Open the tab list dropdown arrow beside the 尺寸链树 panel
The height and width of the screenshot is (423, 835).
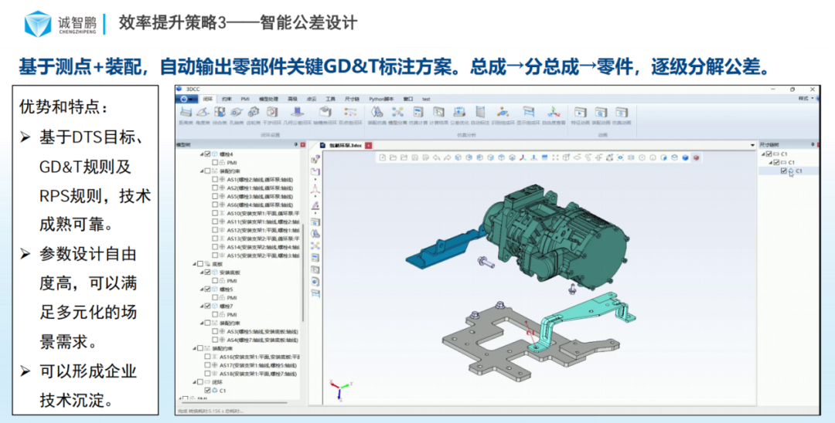(752, 145)
